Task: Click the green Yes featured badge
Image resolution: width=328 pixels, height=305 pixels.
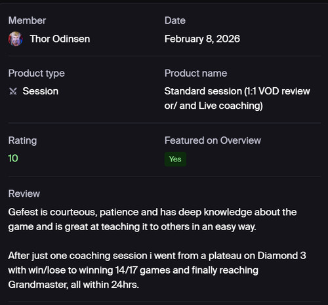Action: [175, 159]
